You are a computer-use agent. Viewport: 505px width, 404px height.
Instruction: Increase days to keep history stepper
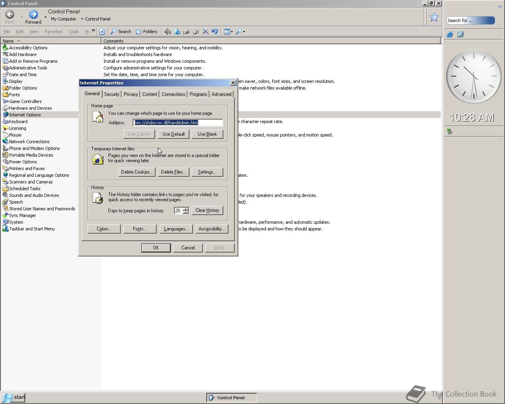pyautogui.click(x=185, y=209)
